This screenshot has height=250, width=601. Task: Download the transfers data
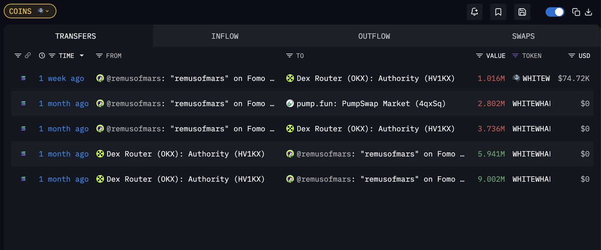click(x=588, y=12)
